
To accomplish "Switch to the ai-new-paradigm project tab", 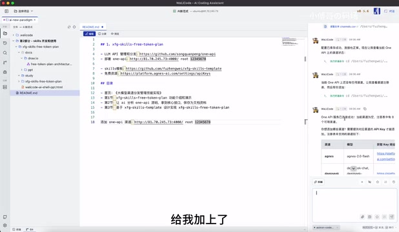I will tap(19, 20).
